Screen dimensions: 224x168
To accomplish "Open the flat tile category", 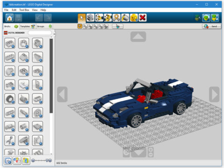I will click(x=37, y=126).
